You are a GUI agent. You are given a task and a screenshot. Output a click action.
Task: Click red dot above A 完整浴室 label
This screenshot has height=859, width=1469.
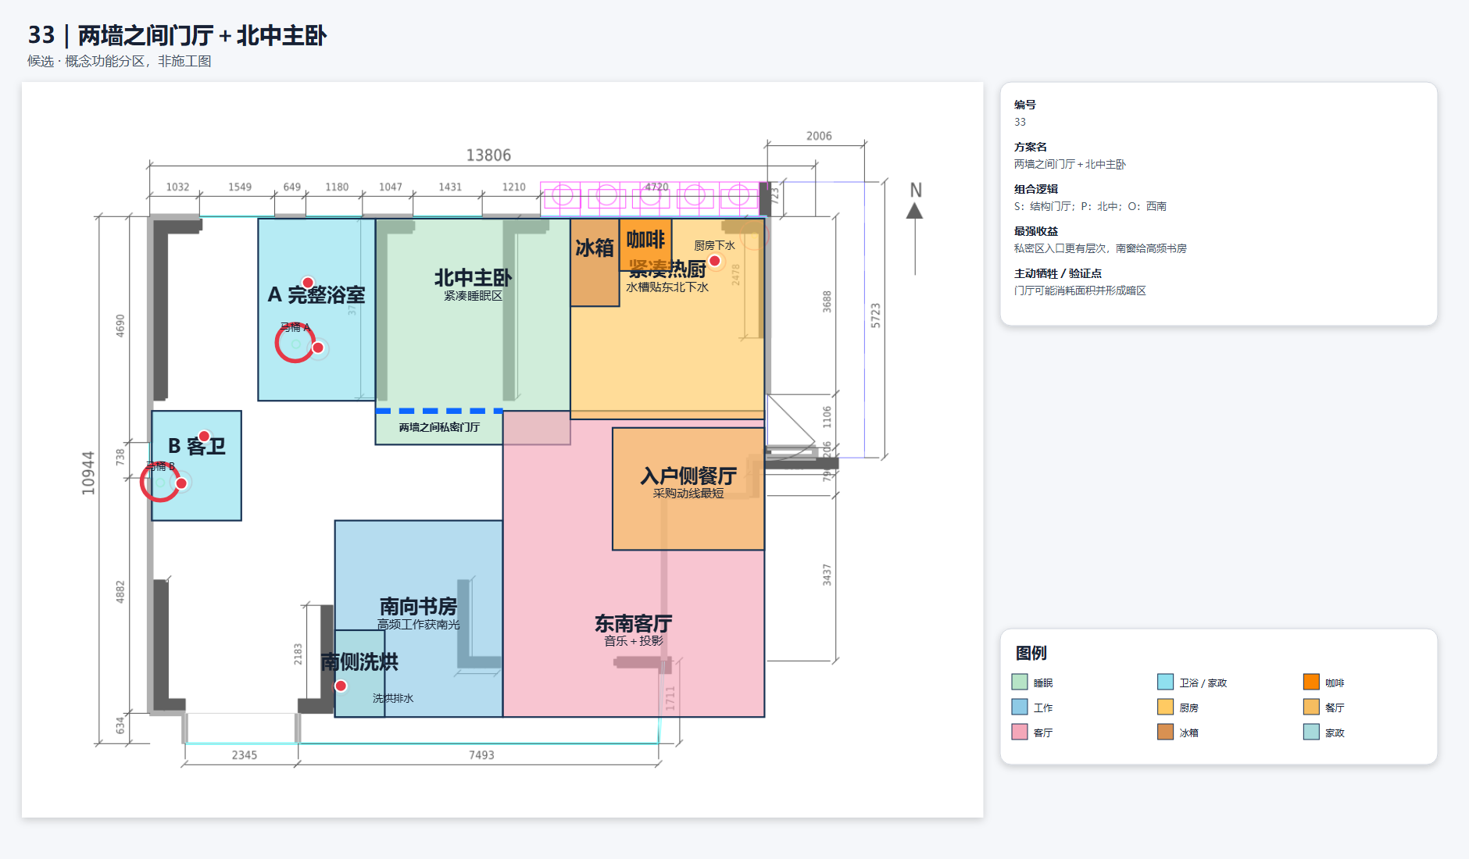[x=308, y=283]
